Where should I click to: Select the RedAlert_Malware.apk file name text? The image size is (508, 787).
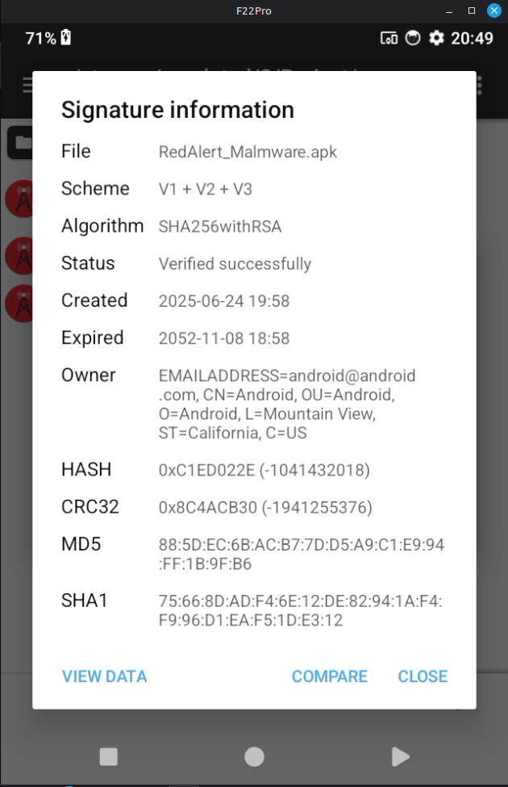248,152
